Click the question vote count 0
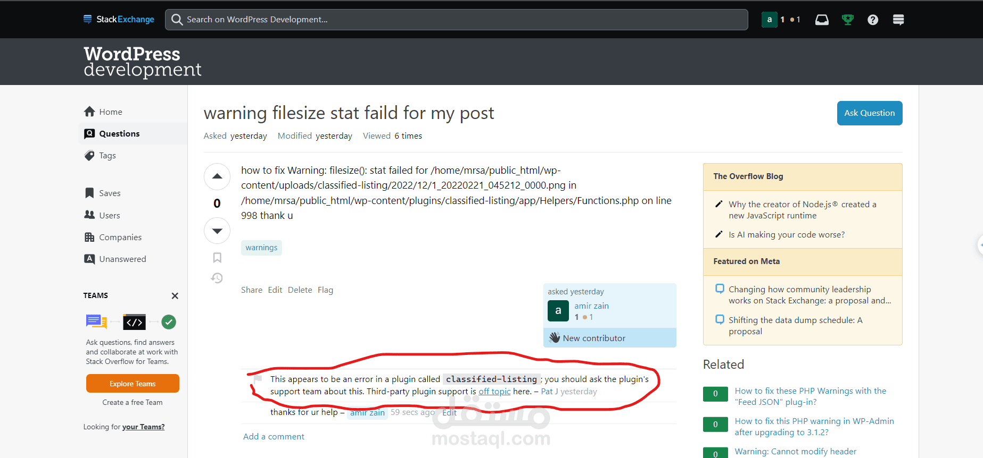The width and height of the screenshot is (983, 458). (217, 203)
